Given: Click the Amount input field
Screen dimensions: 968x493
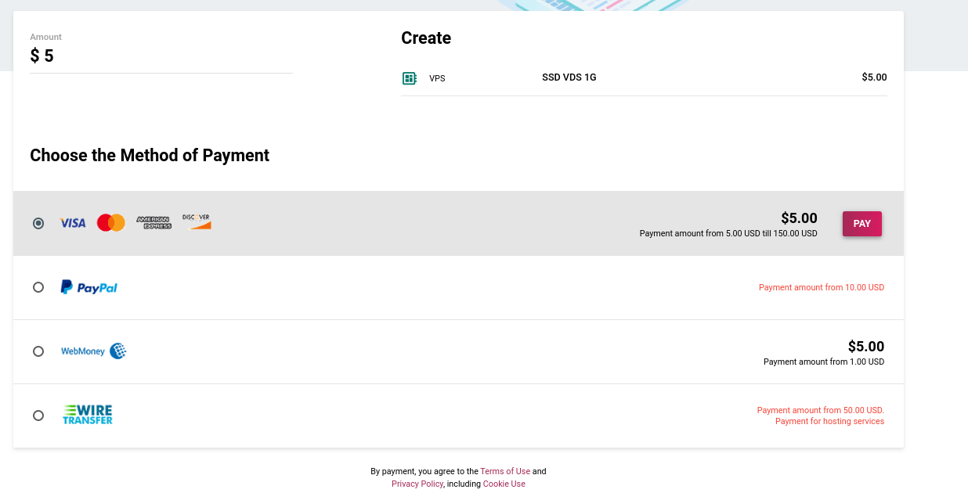Looking at the screenshot, I should (161, 56).
